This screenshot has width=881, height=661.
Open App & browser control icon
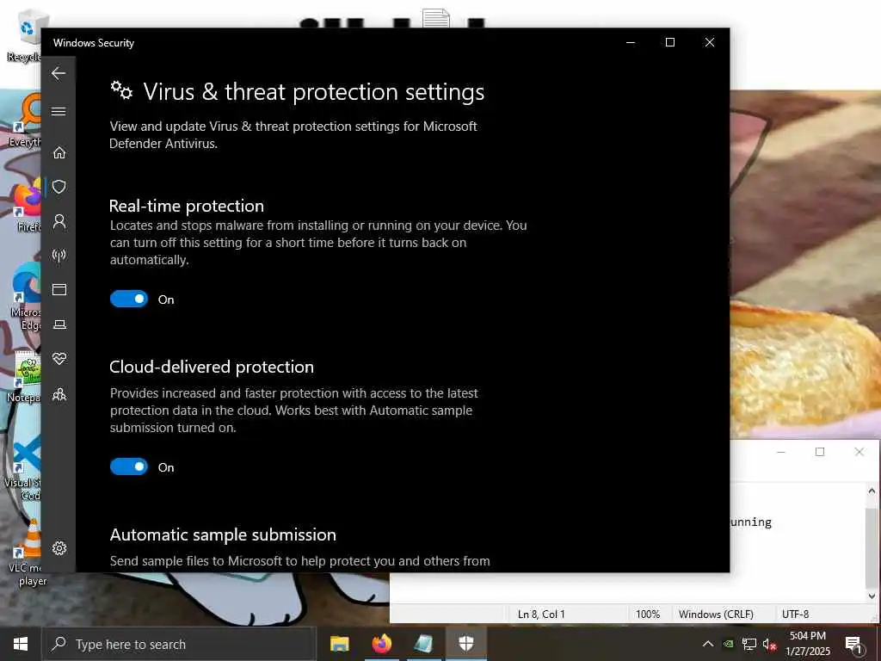tap(59, 289)
